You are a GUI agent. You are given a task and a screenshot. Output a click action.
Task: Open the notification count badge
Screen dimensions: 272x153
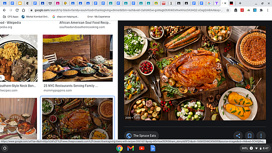tap(251, 148)
